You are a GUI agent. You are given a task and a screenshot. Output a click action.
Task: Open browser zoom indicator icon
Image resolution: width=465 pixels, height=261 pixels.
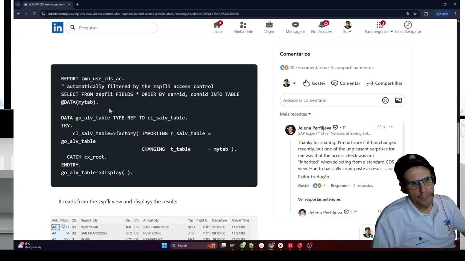(x=408, y=14)
